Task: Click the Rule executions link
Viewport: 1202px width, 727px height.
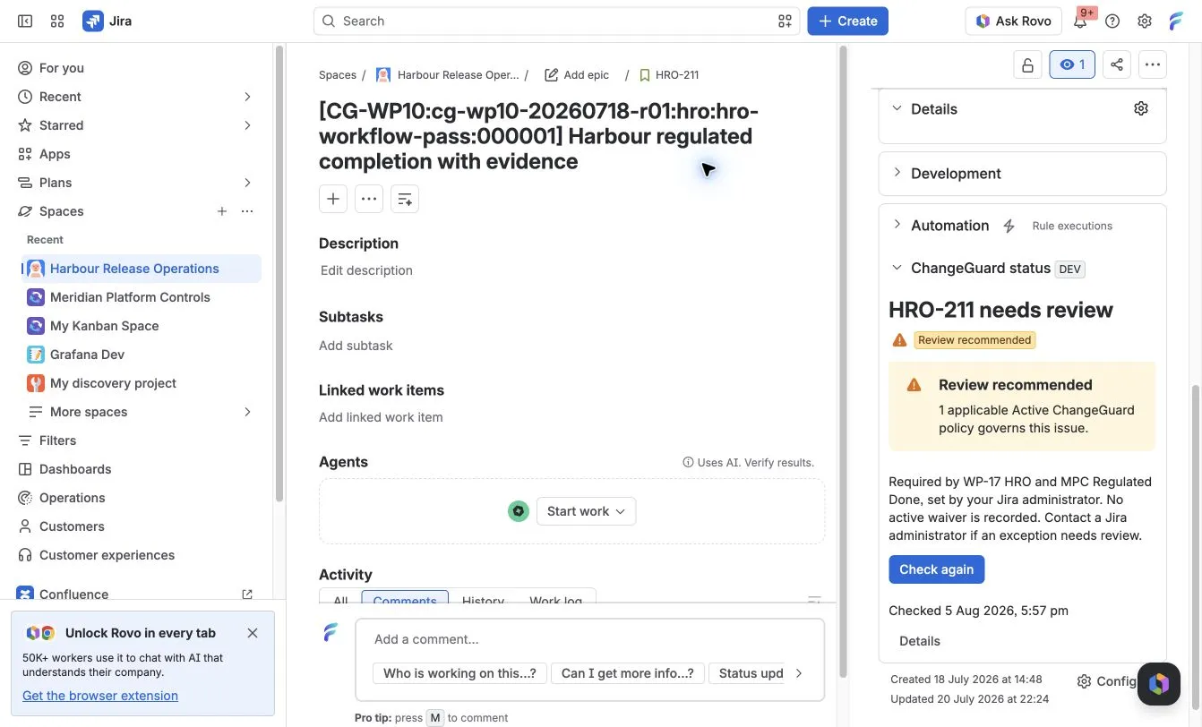Action: tap(1072, 226)
